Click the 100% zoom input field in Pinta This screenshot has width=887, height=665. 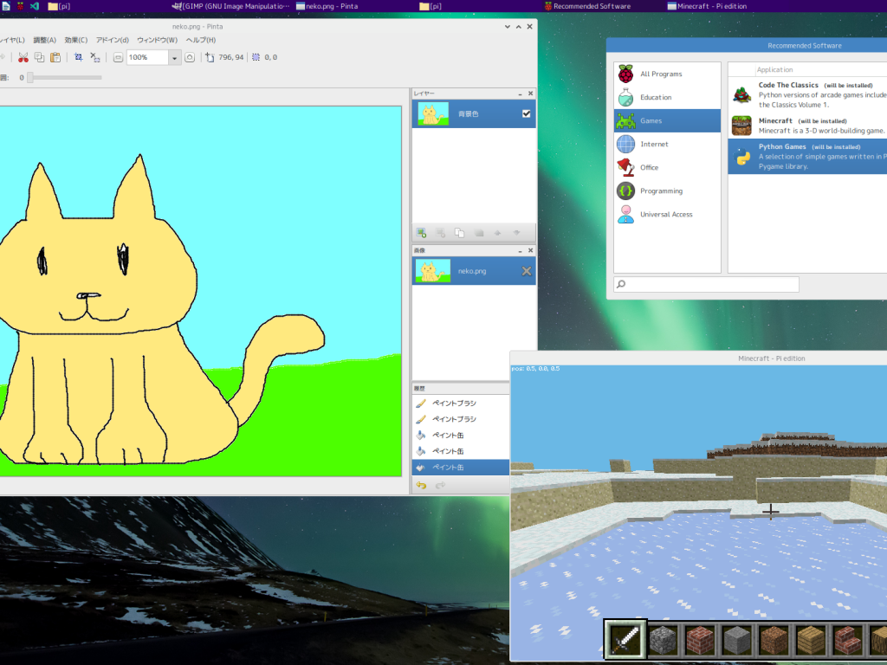[147, 57]
